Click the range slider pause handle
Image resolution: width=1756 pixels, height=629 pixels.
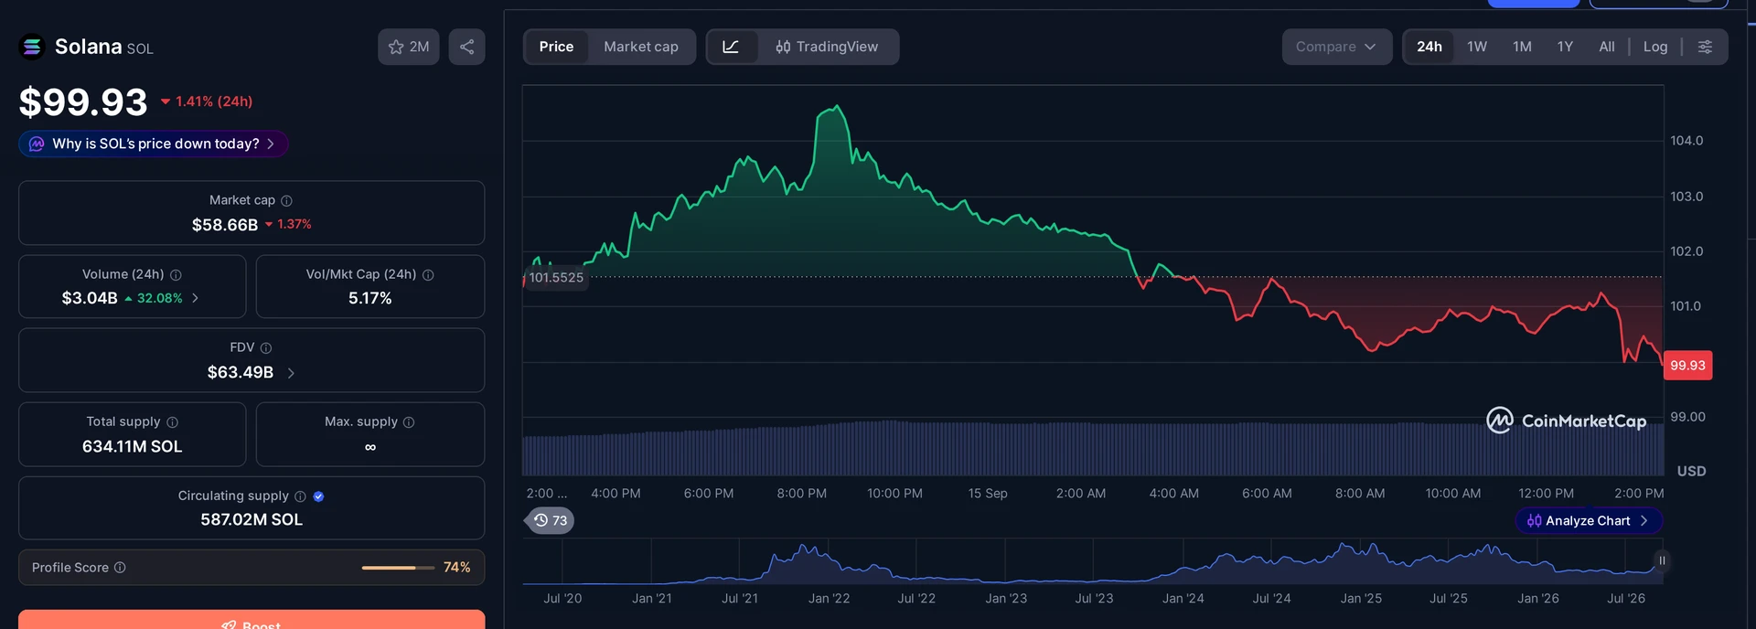[1662, 560]
